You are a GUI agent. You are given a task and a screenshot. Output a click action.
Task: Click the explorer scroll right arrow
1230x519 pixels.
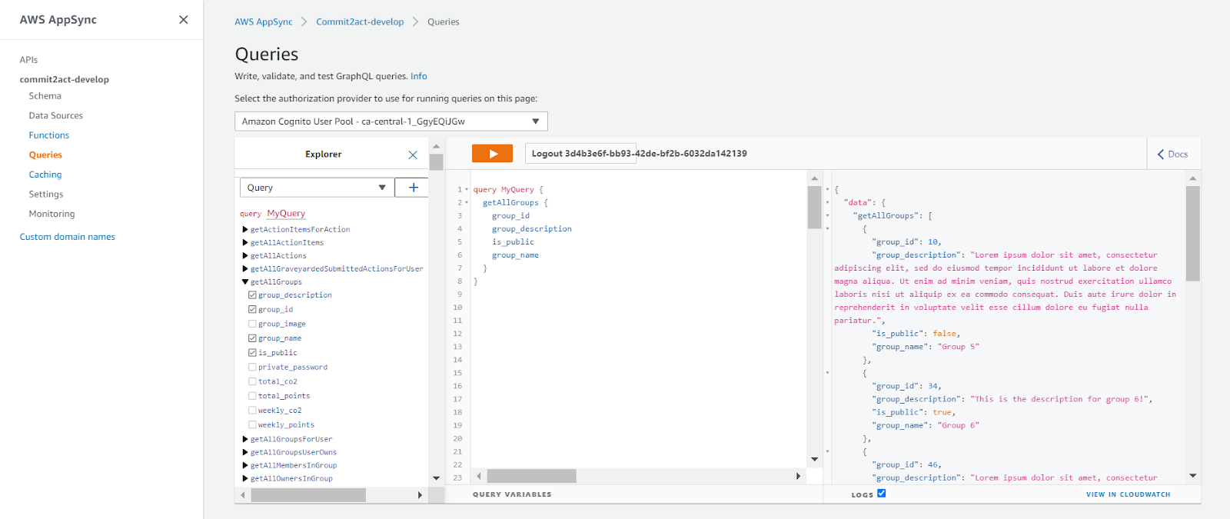coord(420,495)
